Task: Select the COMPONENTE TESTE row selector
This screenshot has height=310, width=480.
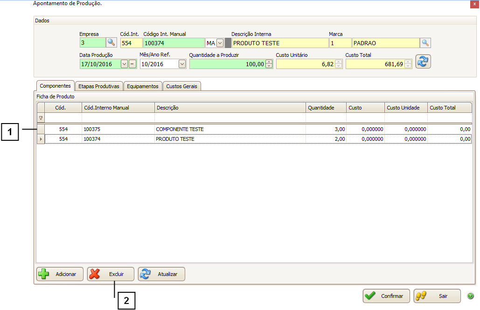Action: (x=41, y=129)
